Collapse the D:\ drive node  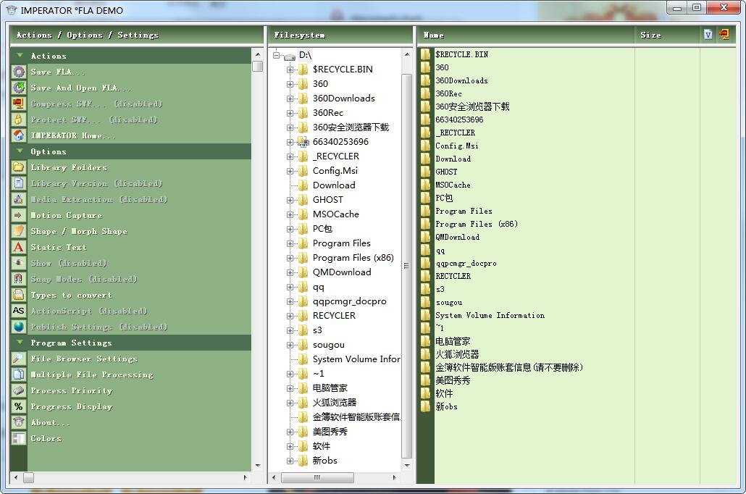coord(277,56)
